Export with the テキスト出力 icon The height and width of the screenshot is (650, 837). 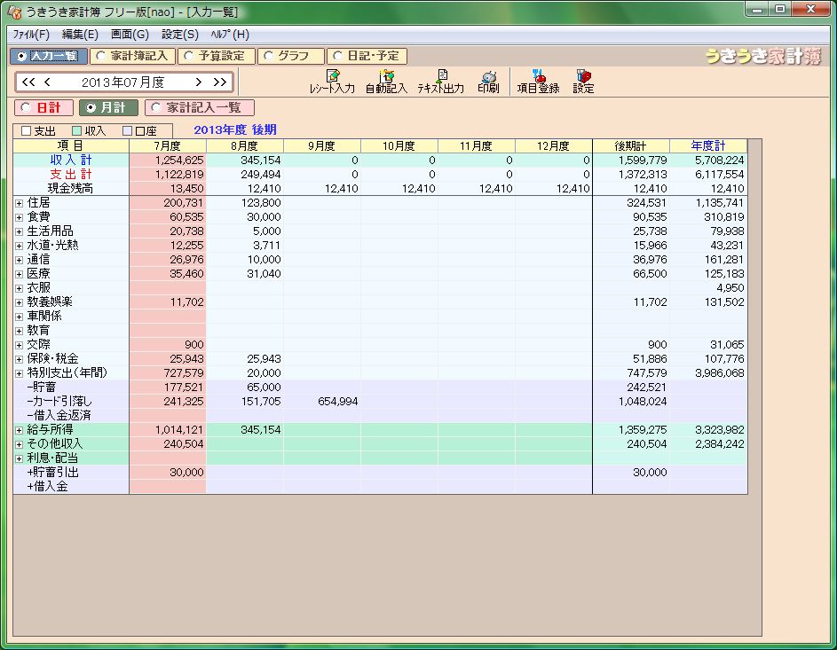click(441, 82)
